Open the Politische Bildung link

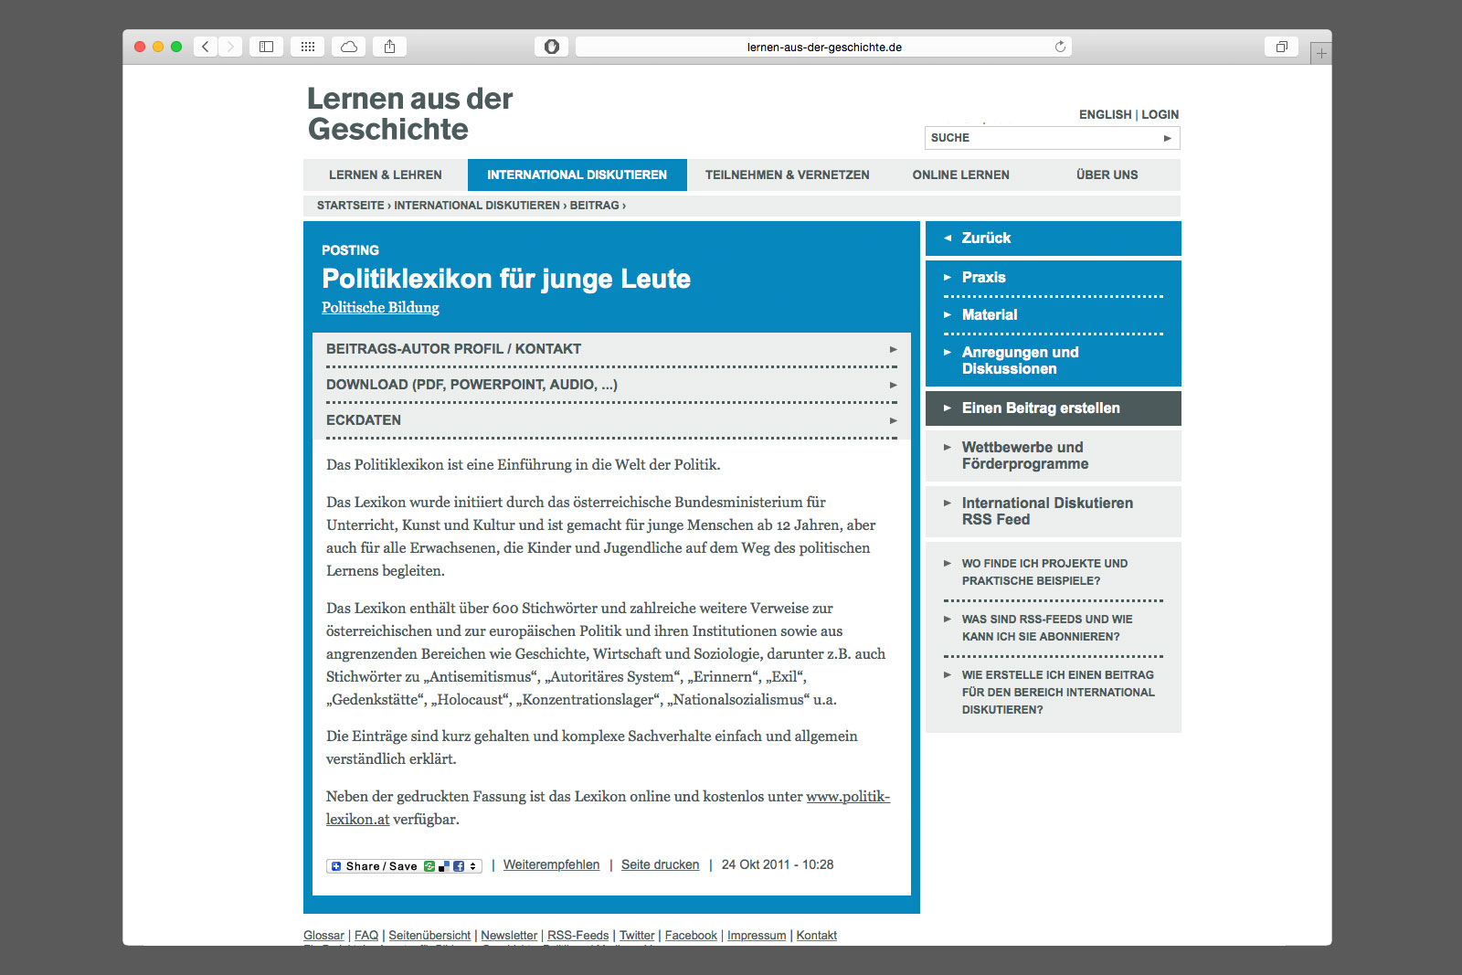[380, 308]
